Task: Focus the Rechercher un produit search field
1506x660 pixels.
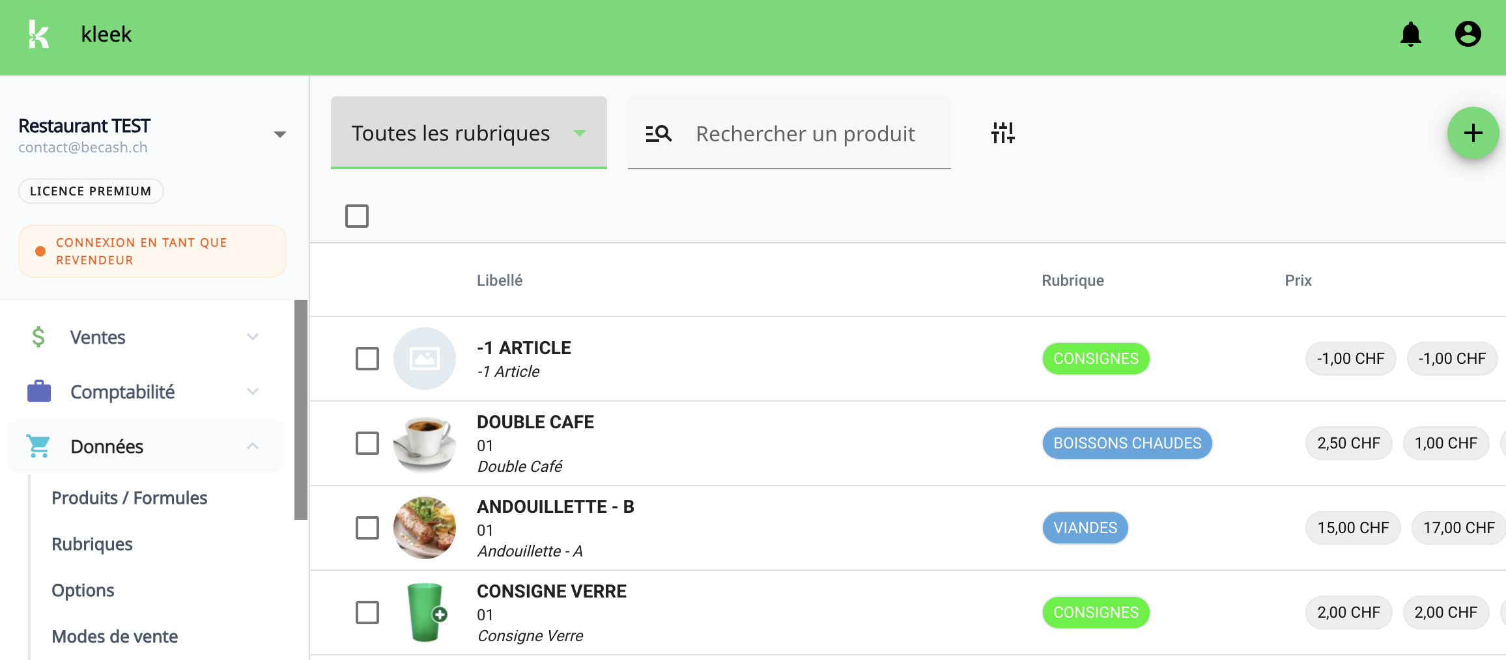Action: (805, 133)
